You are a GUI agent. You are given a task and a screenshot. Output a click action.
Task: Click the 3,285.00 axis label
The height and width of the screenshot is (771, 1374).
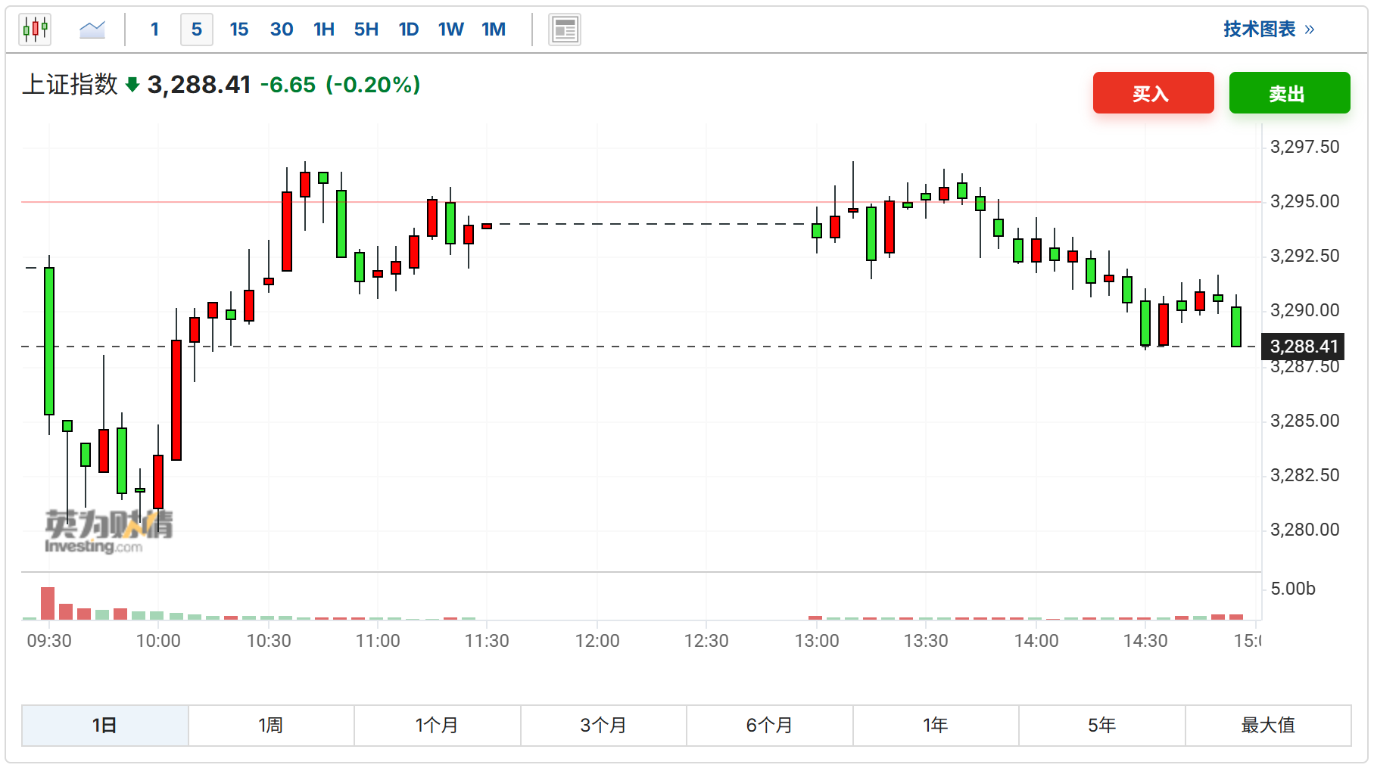[x=1304, y=421]
